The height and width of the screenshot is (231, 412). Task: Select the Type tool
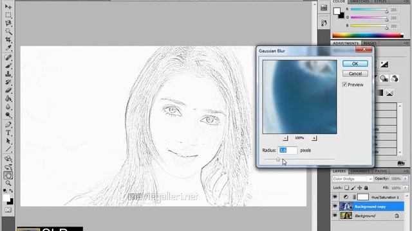[x=8, y=133]
